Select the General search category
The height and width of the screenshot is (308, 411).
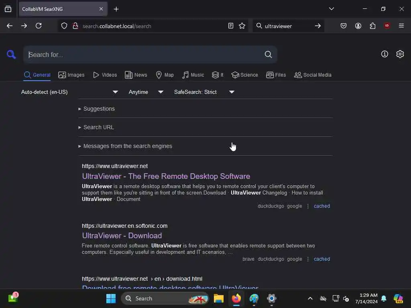(37, 75)
